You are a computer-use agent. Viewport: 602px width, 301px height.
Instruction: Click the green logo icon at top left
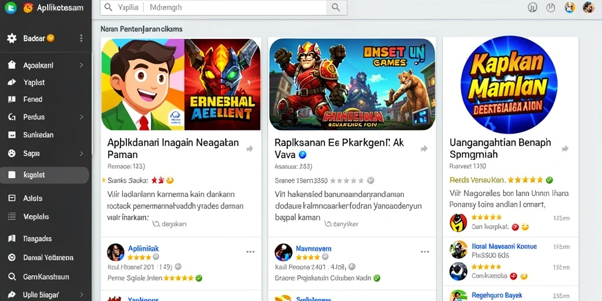coord(11,7)
